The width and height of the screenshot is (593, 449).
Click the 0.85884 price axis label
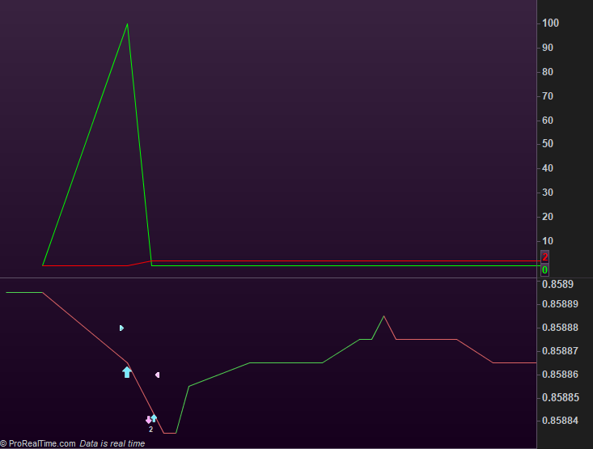click(560, 420)
